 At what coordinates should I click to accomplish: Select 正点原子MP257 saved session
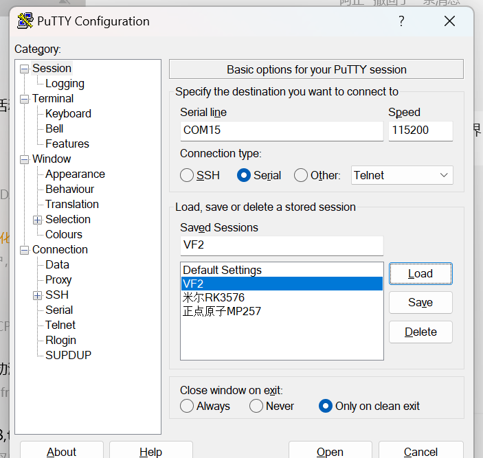tap(282, 311)
